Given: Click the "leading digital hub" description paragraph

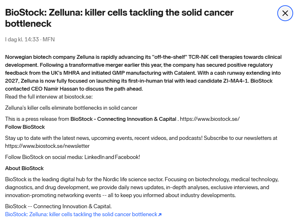Looking at the screenshot, I should (x=142, y=187).
